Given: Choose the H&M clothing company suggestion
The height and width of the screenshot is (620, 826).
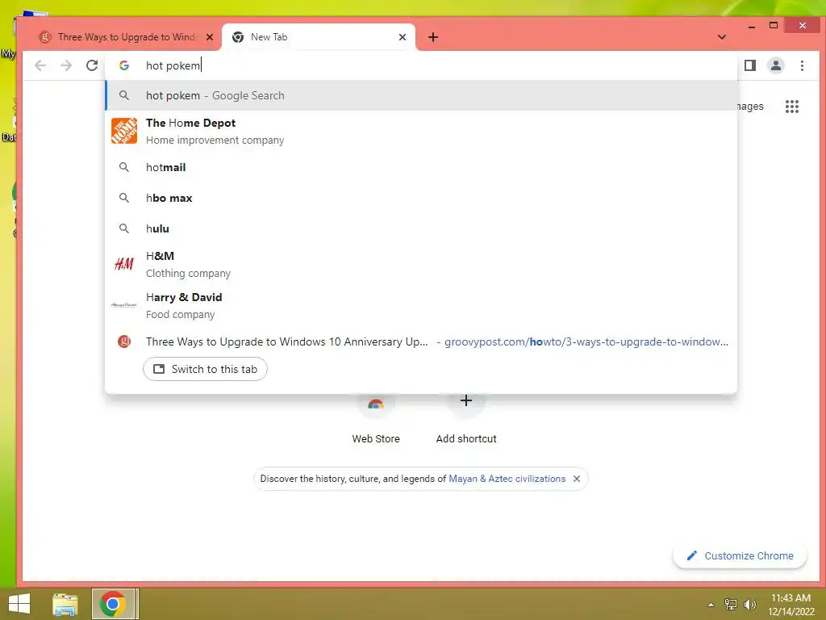Looking at the screenshot, I should tap(421, 264).
